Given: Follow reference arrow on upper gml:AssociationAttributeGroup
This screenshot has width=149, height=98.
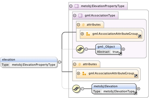Looking at the screenshot, I should [140, 36].
